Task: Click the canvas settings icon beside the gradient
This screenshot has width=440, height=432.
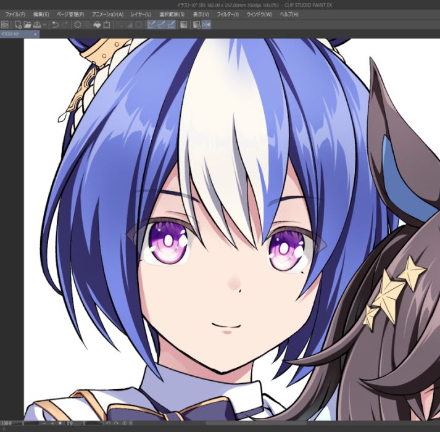Action: [x=197, y=25]
